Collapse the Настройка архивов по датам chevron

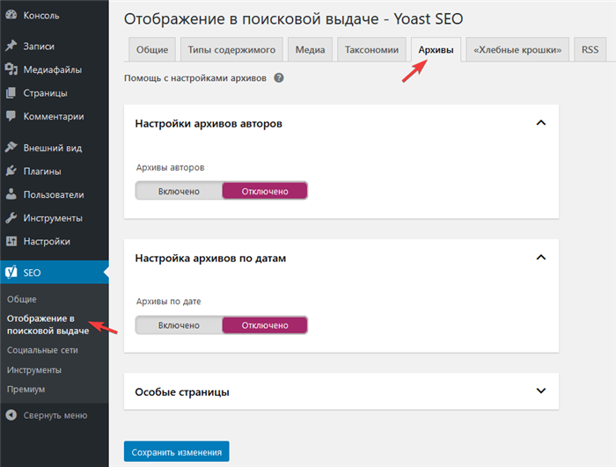click(541, 258)
